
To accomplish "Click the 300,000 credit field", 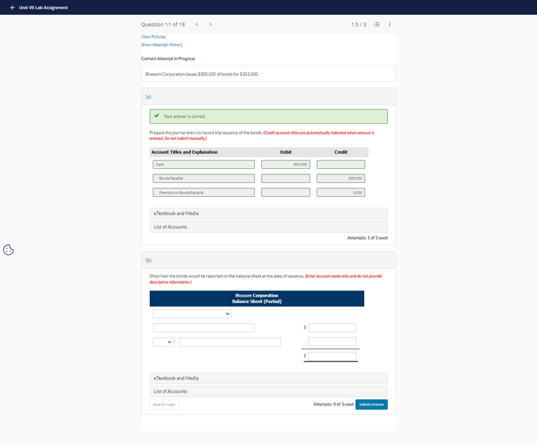I will (x=341, y=178).
